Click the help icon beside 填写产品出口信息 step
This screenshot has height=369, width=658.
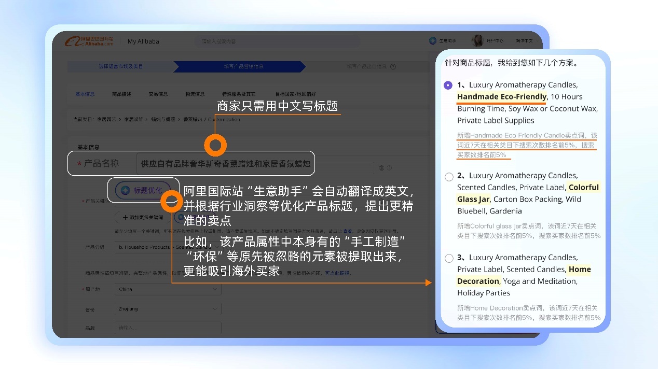393,67
